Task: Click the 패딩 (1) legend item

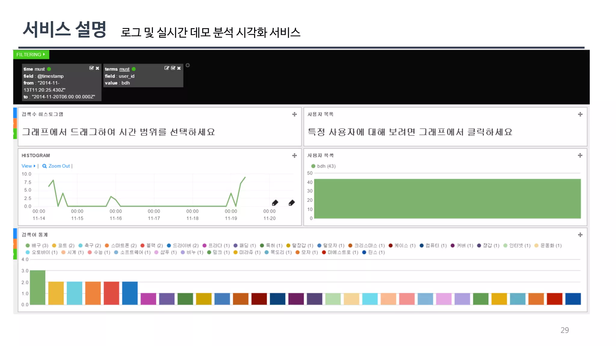Action: coord(245,245)
